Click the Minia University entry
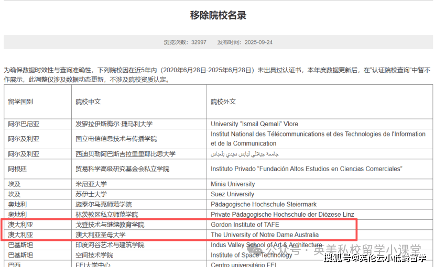This screenshot has height=267, width=435. pyautogui.click(x=233, y=184)
